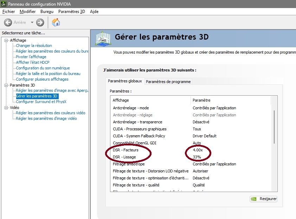Click the Paramètre column header

pos(231,100)
